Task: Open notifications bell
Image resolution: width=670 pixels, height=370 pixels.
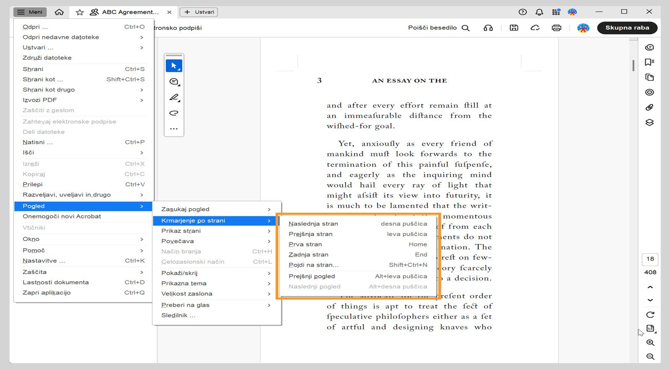Action: pyautogui.click(x=539, y=12)
